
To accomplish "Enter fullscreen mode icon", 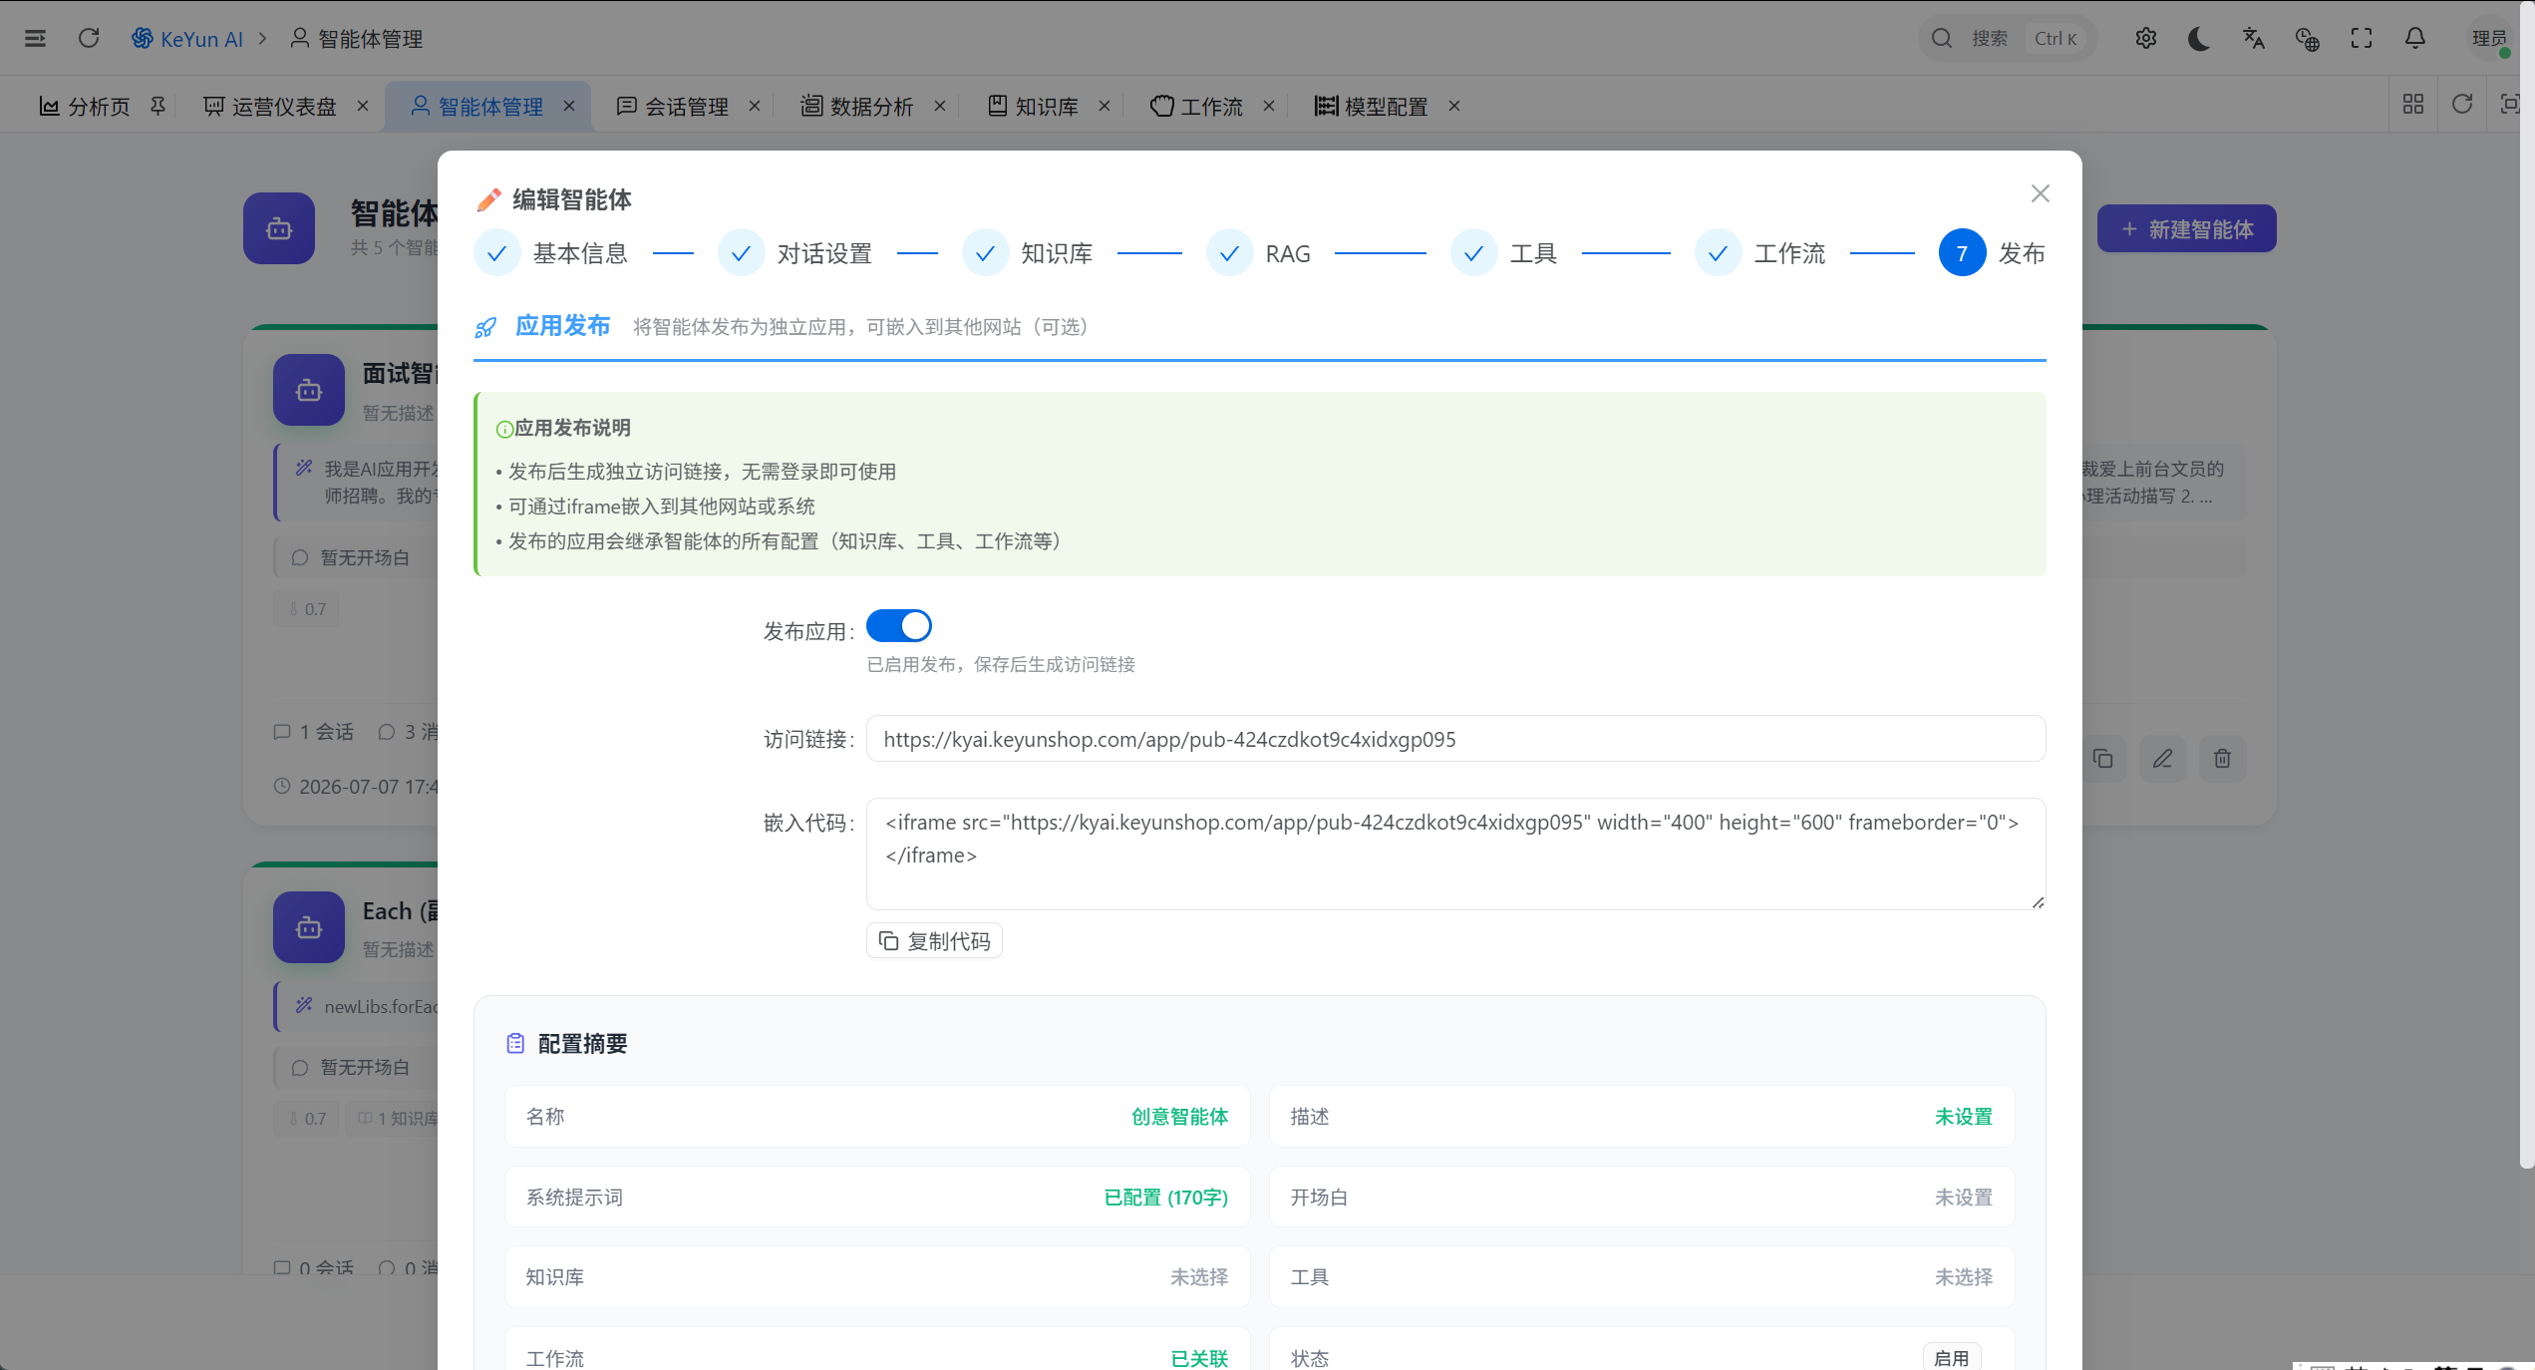I will click(2362, 38).
